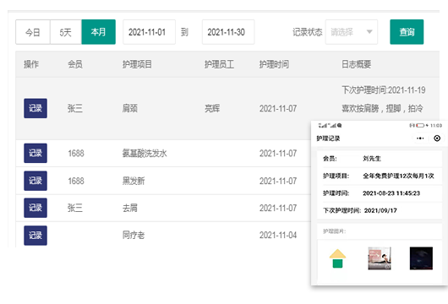Viewport: 448px width, 304px height.
Task: Click the end date field 2021-11-30
Action: click(228, 32)
